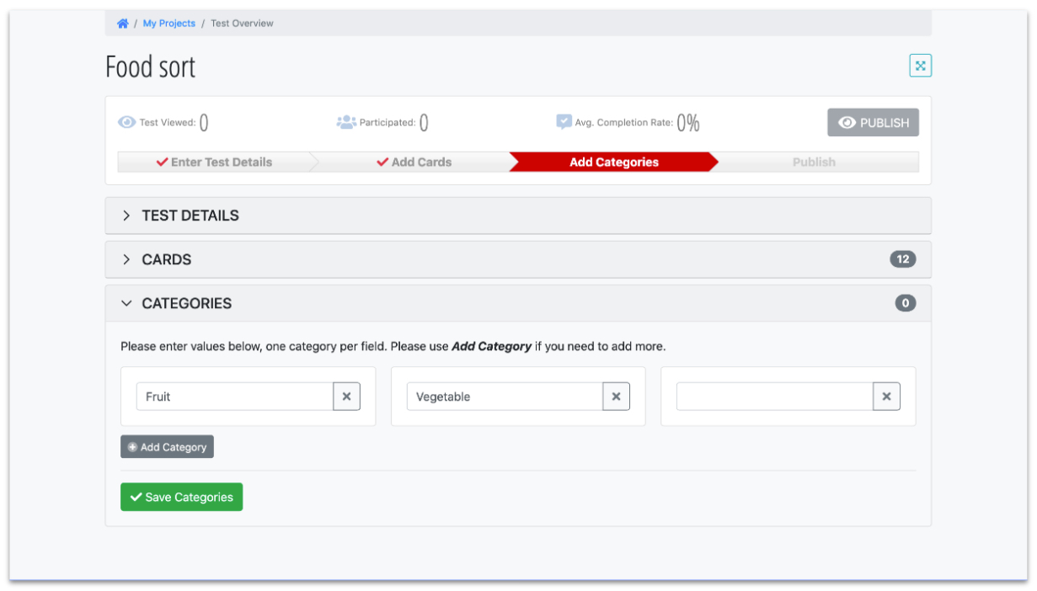Screen dimensions: 1037x591
Task: Click Test Overview breadcrumb text
Action: [242, 24]
